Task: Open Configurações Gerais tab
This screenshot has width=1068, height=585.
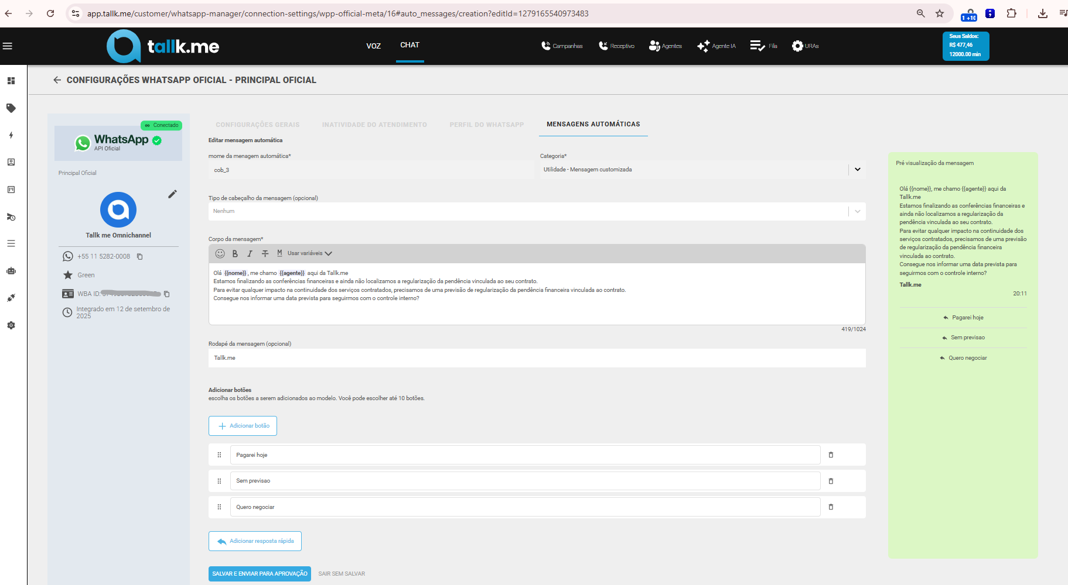Action: click(258, 125)
